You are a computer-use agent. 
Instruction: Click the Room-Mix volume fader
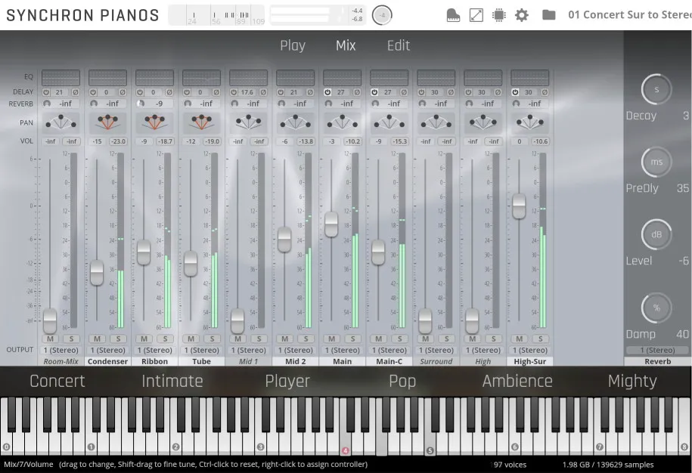49,321
